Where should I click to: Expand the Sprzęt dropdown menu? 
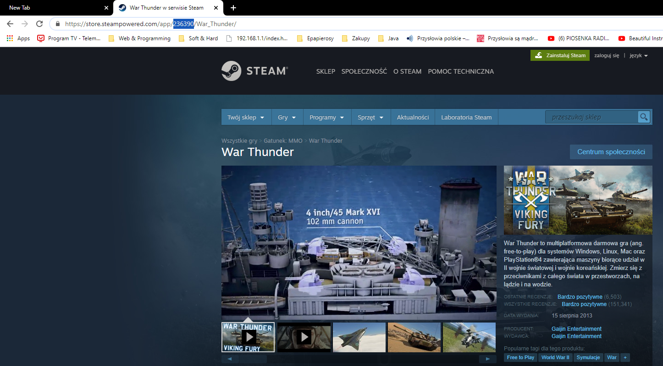tap(370, 117)
